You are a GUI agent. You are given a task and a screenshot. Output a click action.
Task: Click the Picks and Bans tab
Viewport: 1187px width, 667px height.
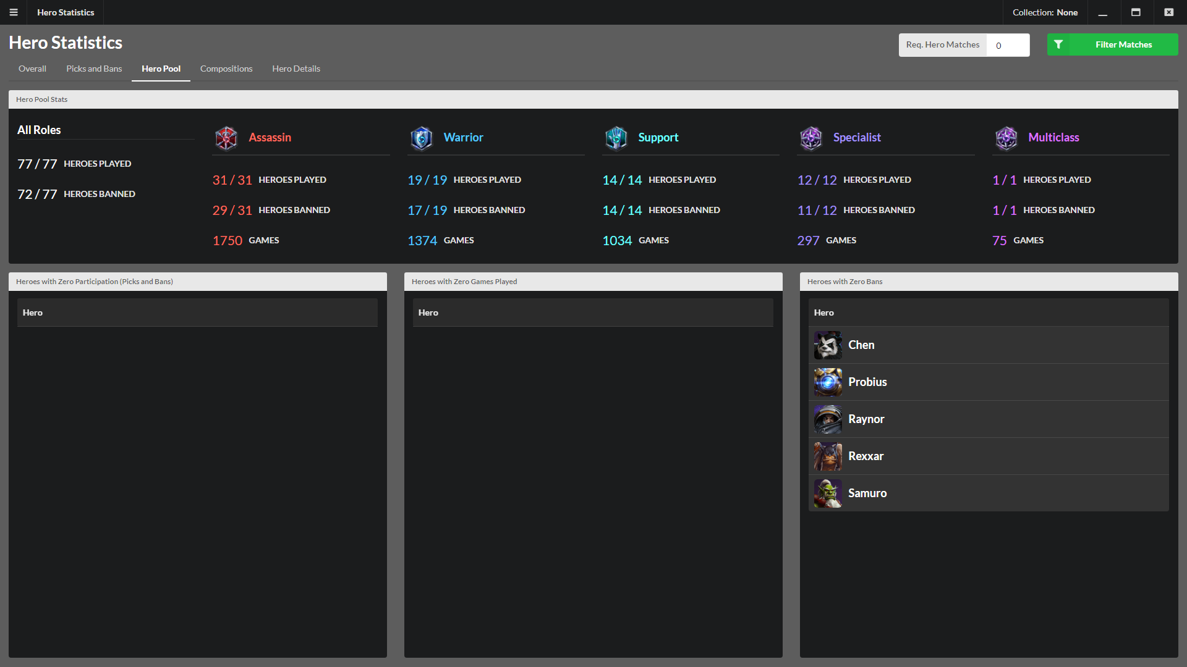point(92,69)
